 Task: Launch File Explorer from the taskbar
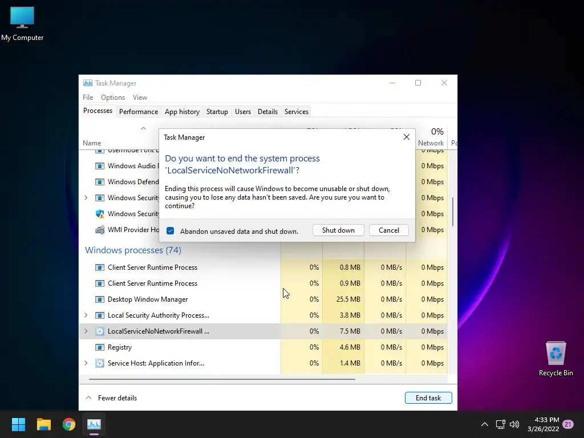[x=43, y=424]
